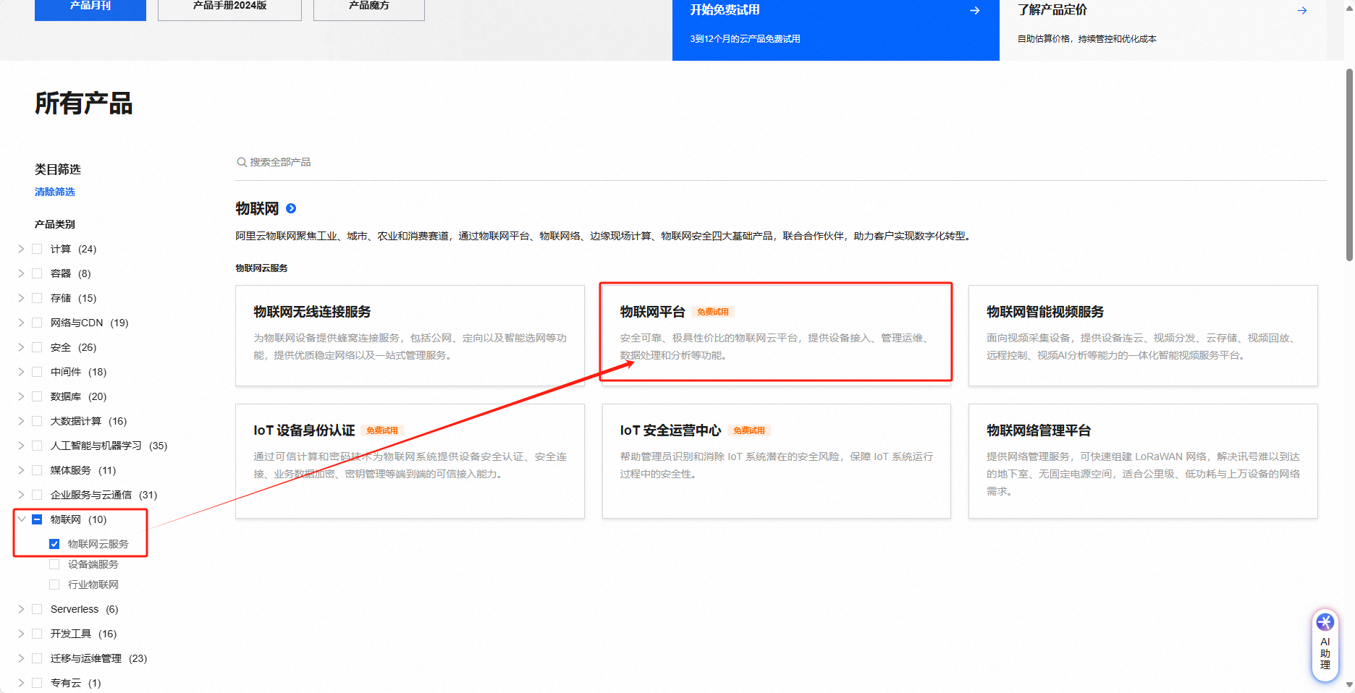Image resolution: width=1355 pixels, height=693 pixels.
Task: Open the AI助理 assistant floating icon
Action: pyautogui.click(x=1325, y=644)
